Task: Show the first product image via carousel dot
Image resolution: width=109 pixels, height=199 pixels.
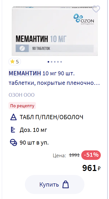Action: click(48, 62)
